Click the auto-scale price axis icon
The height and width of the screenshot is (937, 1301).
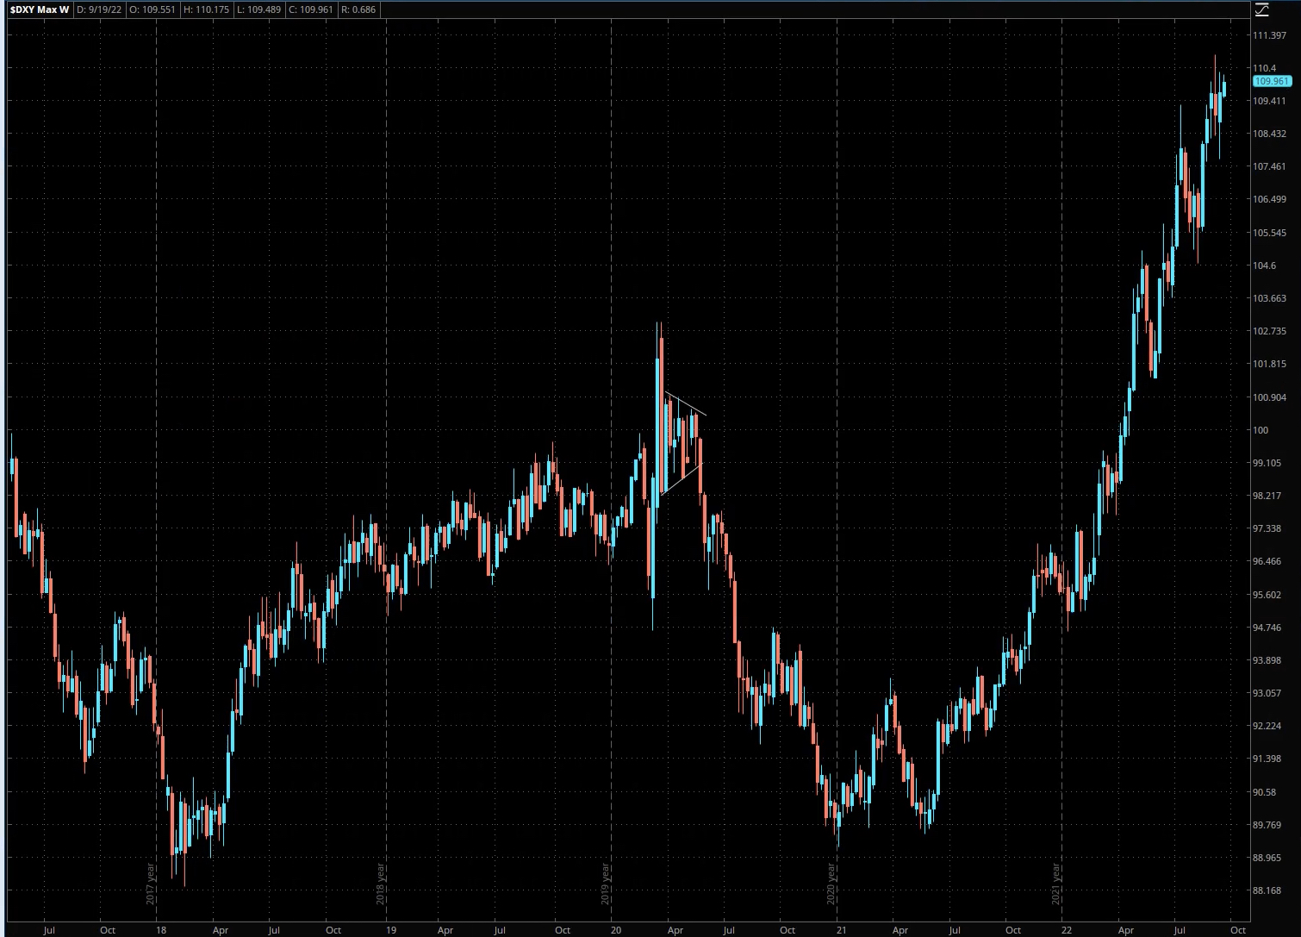[x=1261, y=10]
